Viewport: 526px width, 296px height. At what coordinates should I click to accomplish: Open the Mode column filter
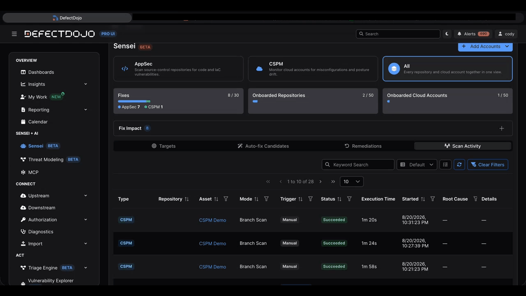266,199
